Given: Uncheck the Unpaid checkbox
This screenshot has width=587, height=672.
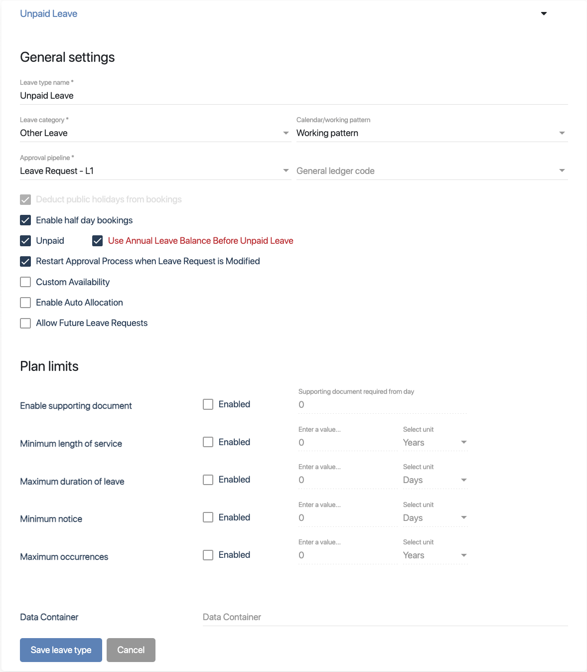Looking at the screenshot, I should coord(25,241).
